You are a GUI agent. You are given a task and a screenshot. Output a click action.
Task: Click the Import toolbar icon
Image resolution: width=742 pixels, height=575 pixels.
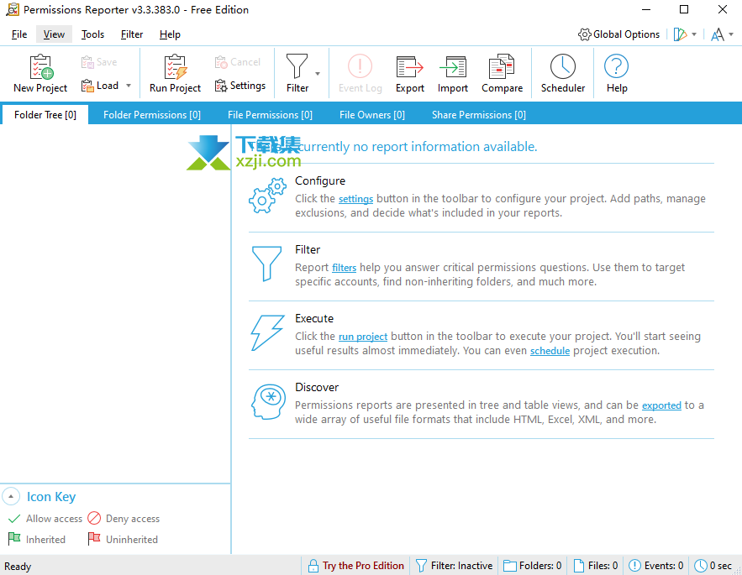[x=452, y=73]
